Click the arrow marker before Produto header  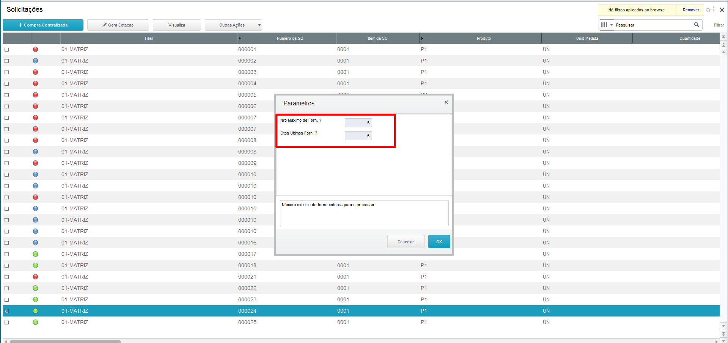tap(422, 38)
